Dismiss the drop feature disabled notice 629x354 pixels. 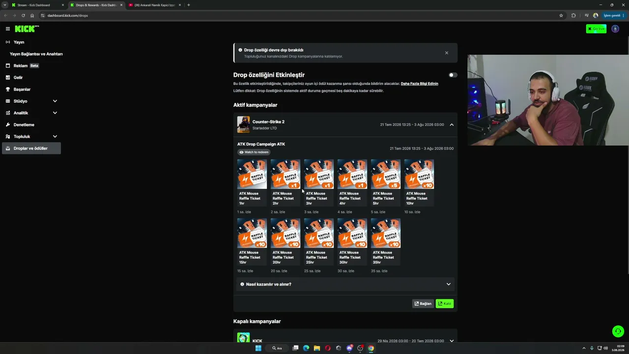[x=447, y=53]
